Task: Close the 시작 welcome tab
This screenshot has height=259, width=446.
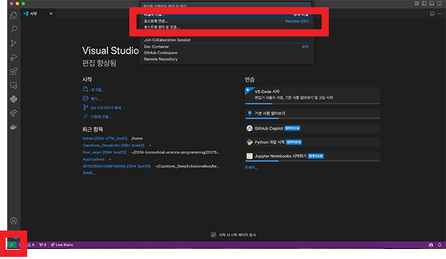Action: tap(51, 14)
